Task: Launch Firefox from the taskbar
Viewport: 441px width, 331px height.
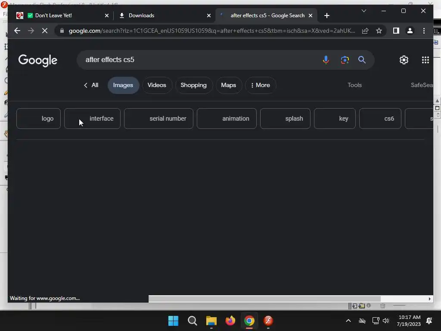Action: (x=230, y=321)
